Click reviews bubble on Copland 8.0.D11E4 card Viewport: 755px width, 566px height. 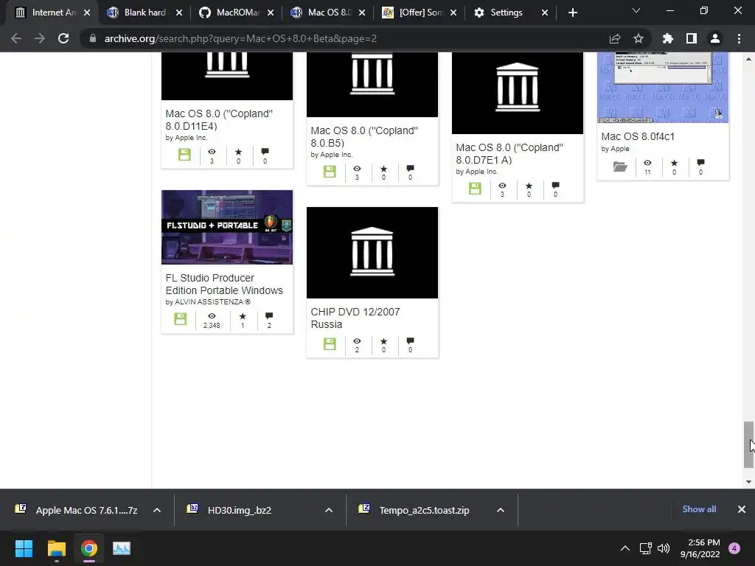[265, 152]
